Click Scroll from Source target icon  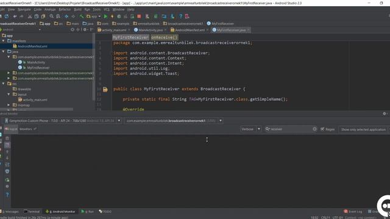(73, 30)
